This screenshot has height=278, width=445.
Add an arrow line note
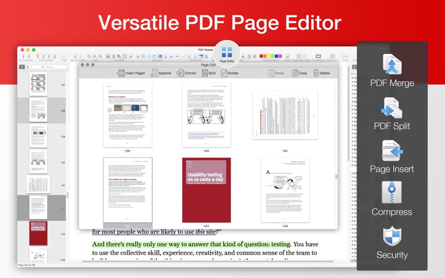pos(177,56)
